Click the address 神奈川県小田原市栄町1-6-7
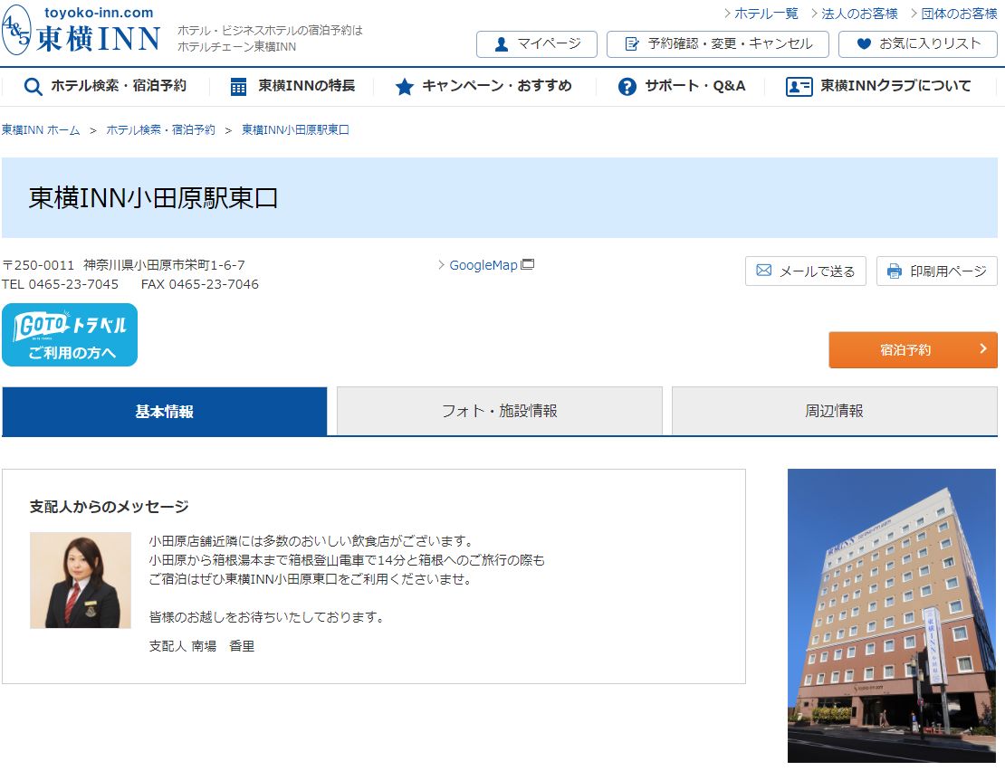Image resolution: width=1005 pixels, height=771 pixels. [164, 265]
